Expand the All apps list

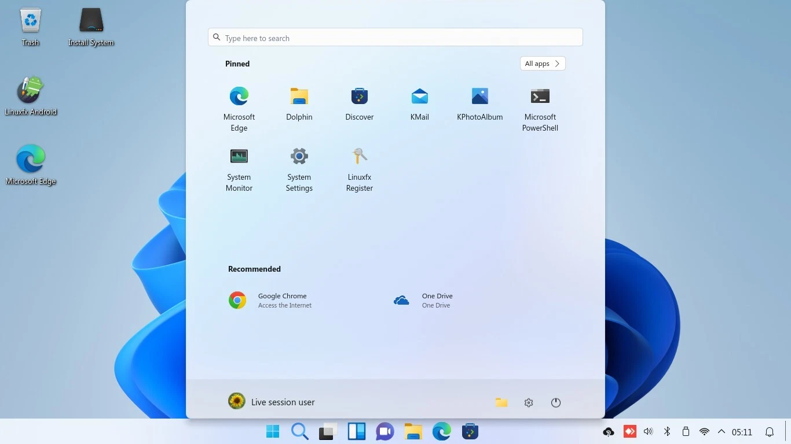pyautogui.click(x=543, y=64)
